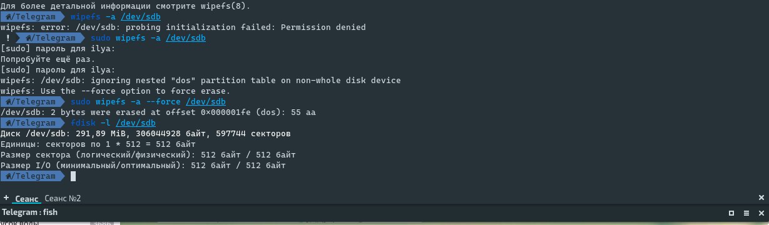Viewport: 769px width, 225px height.
Task: Click the /dev/sdb path in fdisk -l command
Action: (x=136, y=123)
